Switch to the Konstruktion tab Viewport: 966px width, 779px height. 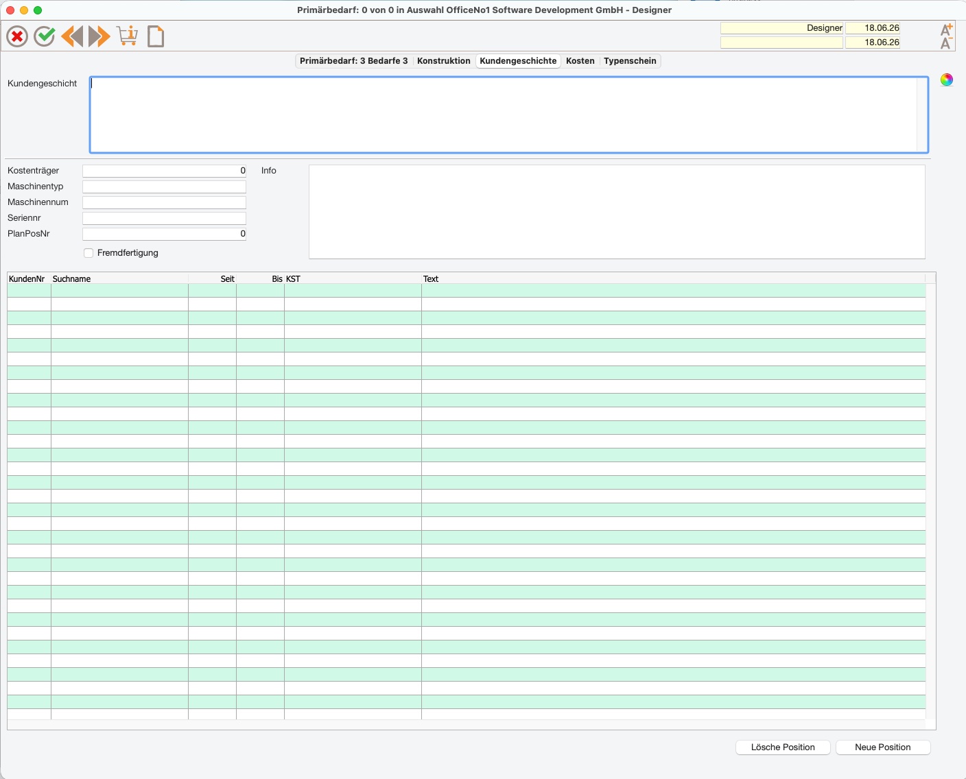tap(444, 61)
